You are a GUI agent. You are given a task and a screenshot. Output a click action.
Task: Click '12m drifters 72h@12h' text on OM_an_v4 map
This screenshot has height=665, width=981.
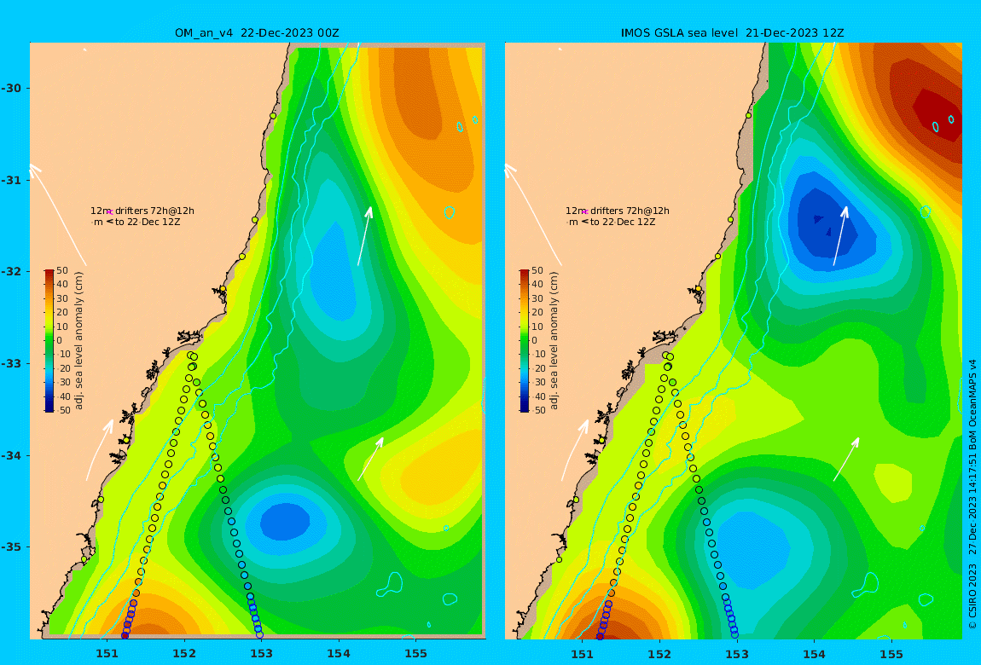142,211
